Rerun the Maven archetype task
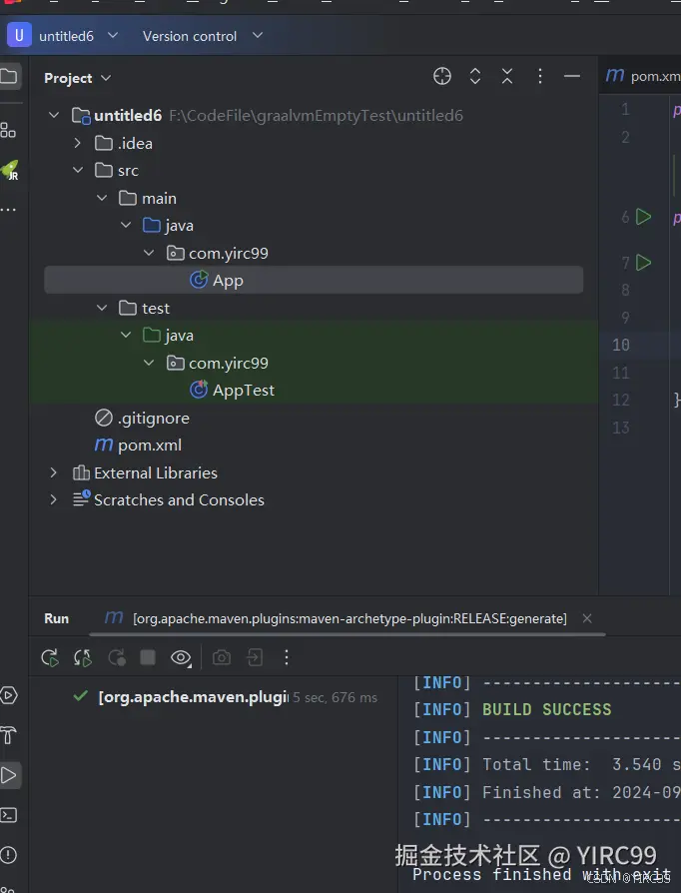The image size is (681, 893). pos(50,658)
